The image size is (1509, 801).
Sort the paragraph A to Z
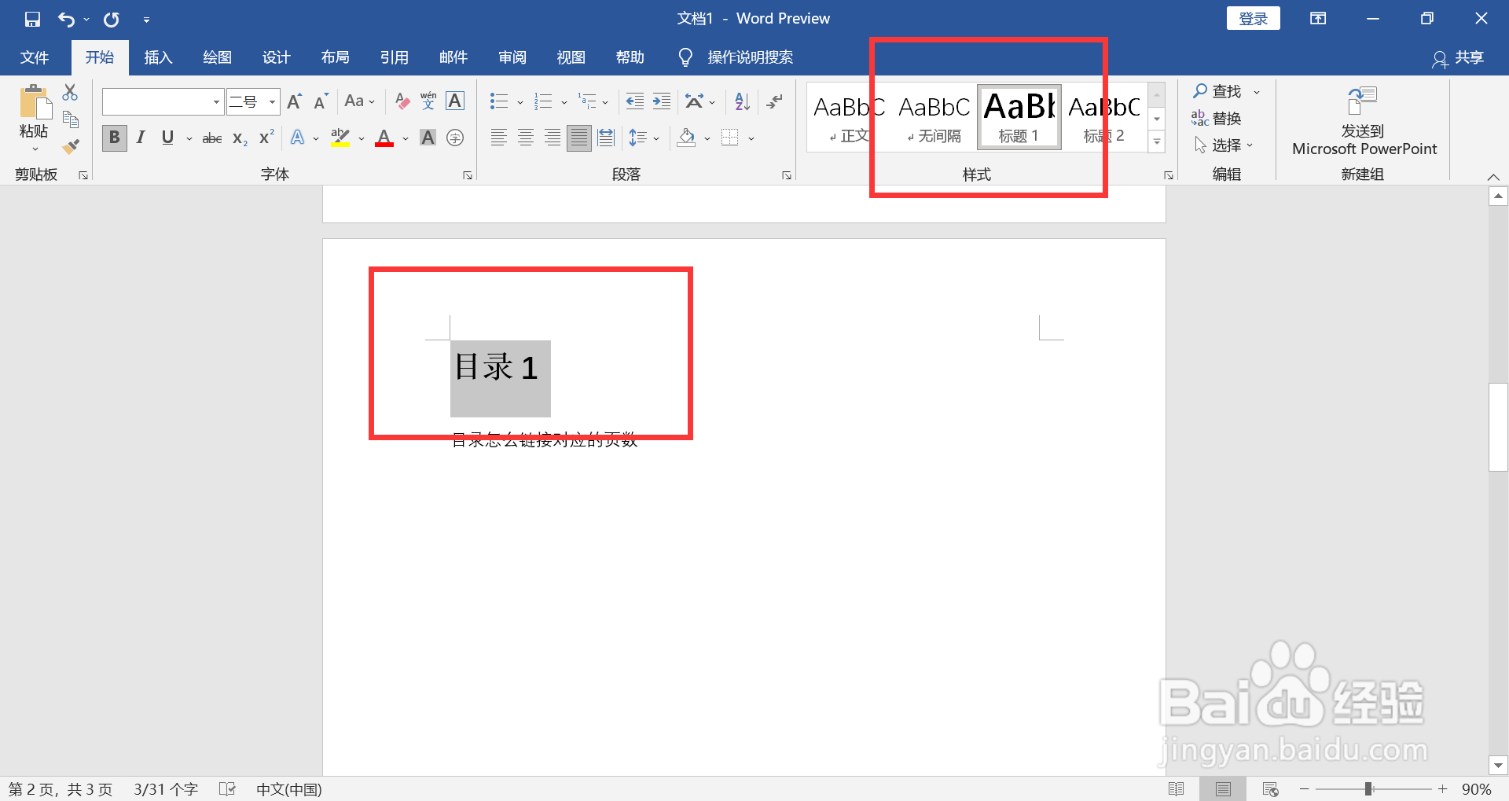[x=742, y=101]
